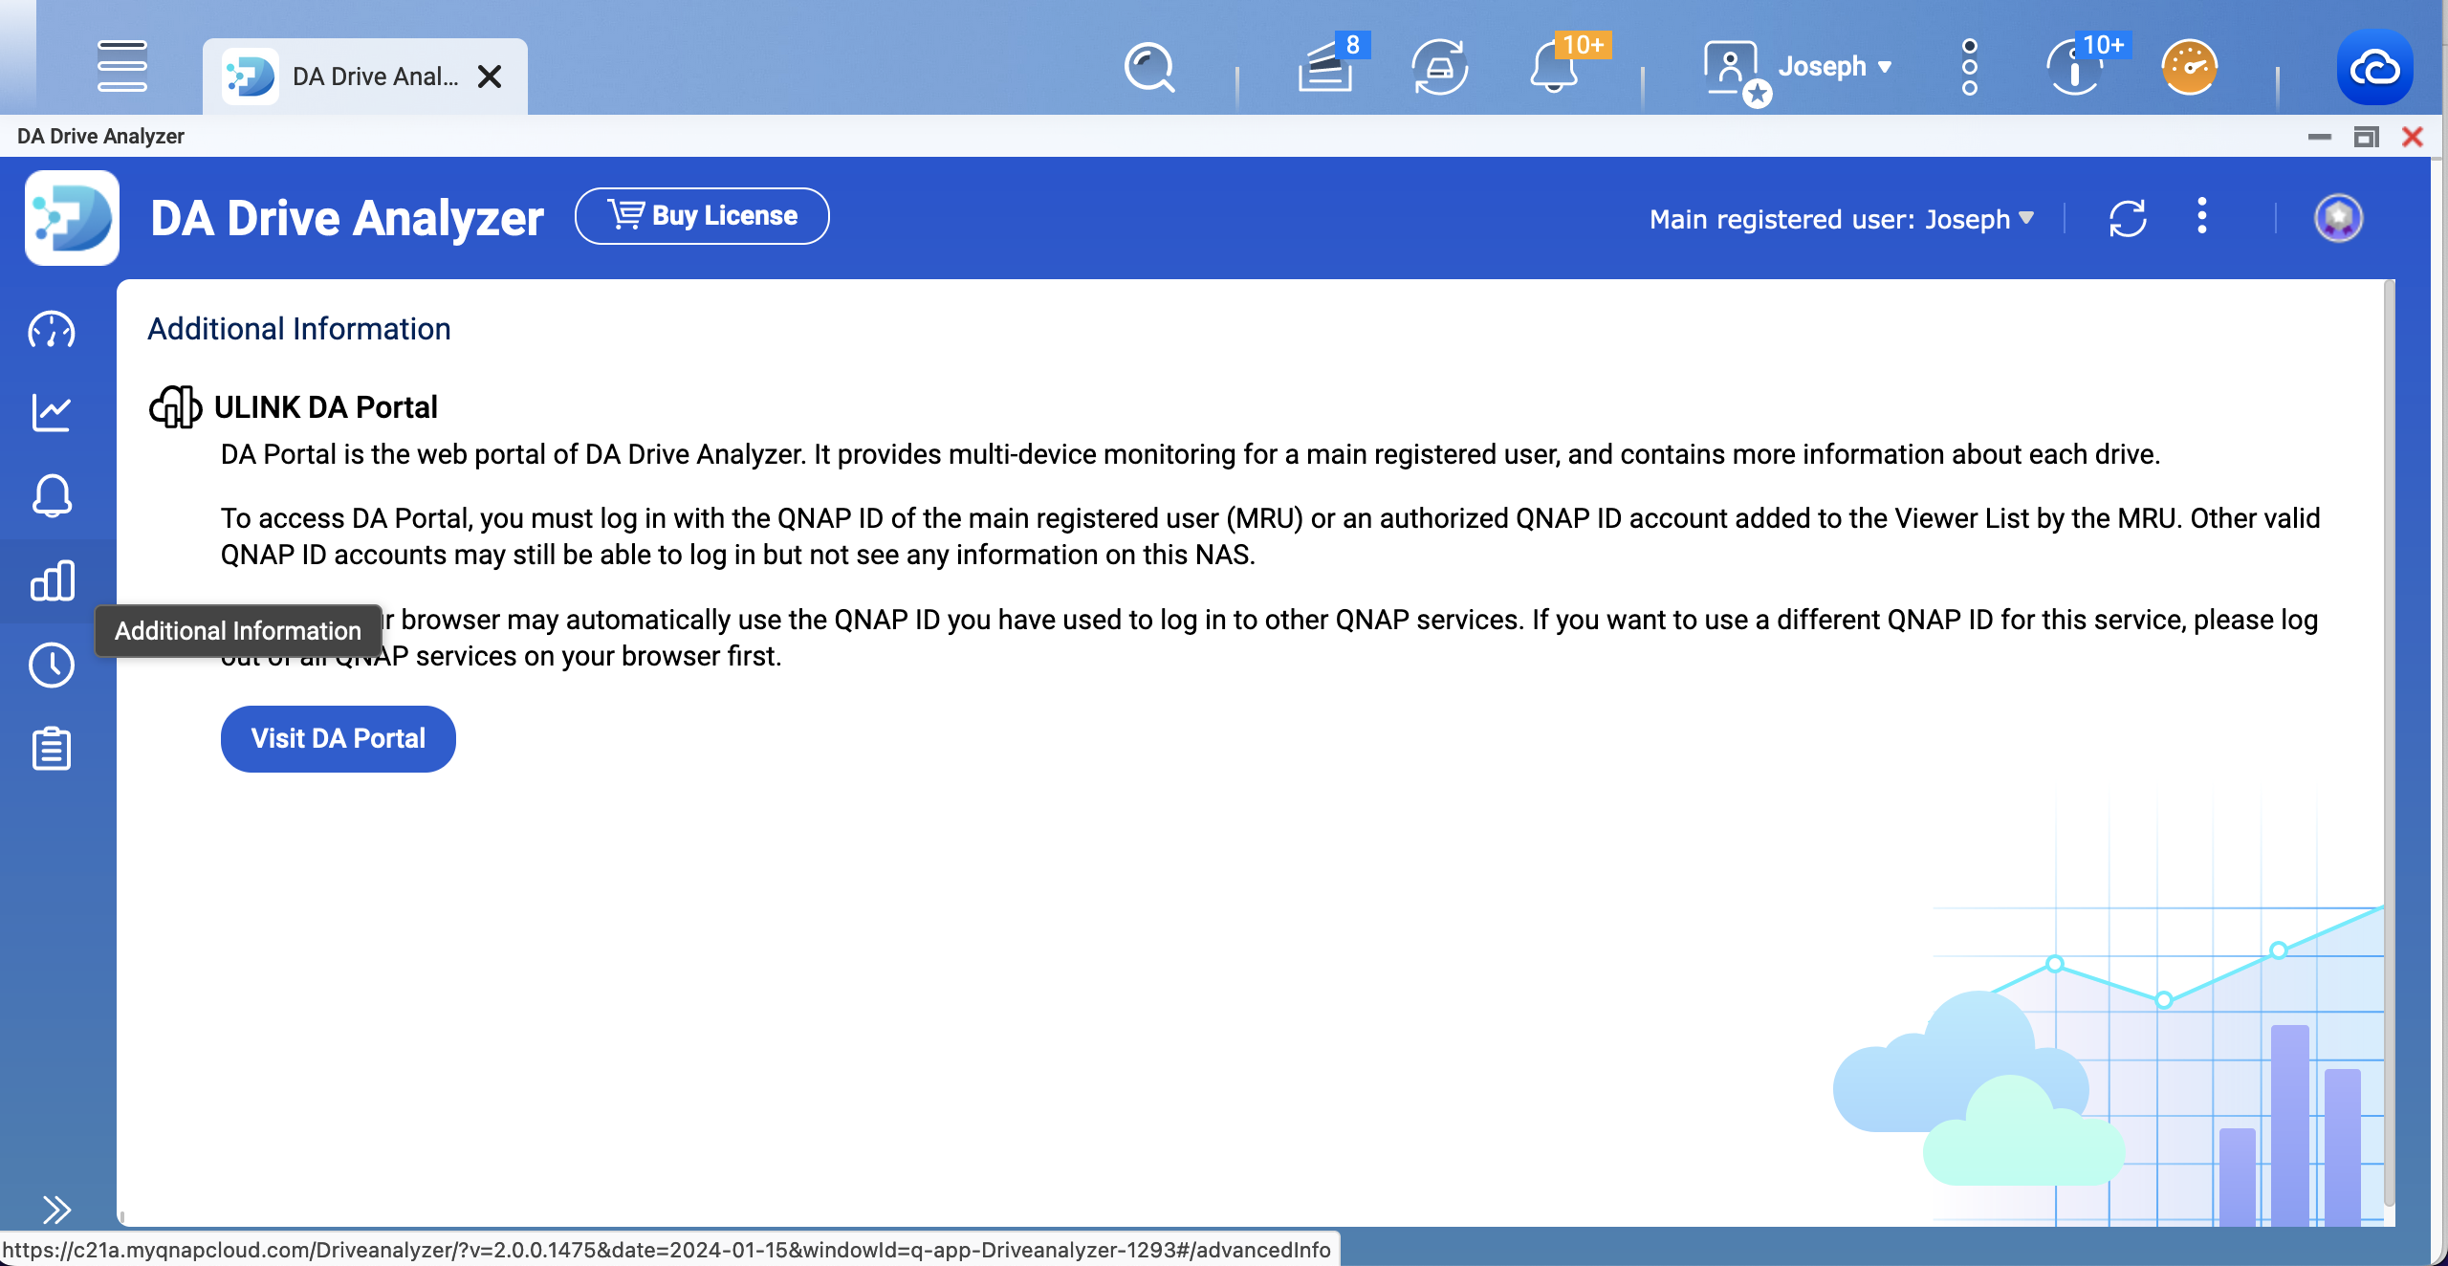Open the overview dashboard icon in sidebar
Viewport: 2448px width, 1266px height.
pyautogui.click(x=53, y=330)
